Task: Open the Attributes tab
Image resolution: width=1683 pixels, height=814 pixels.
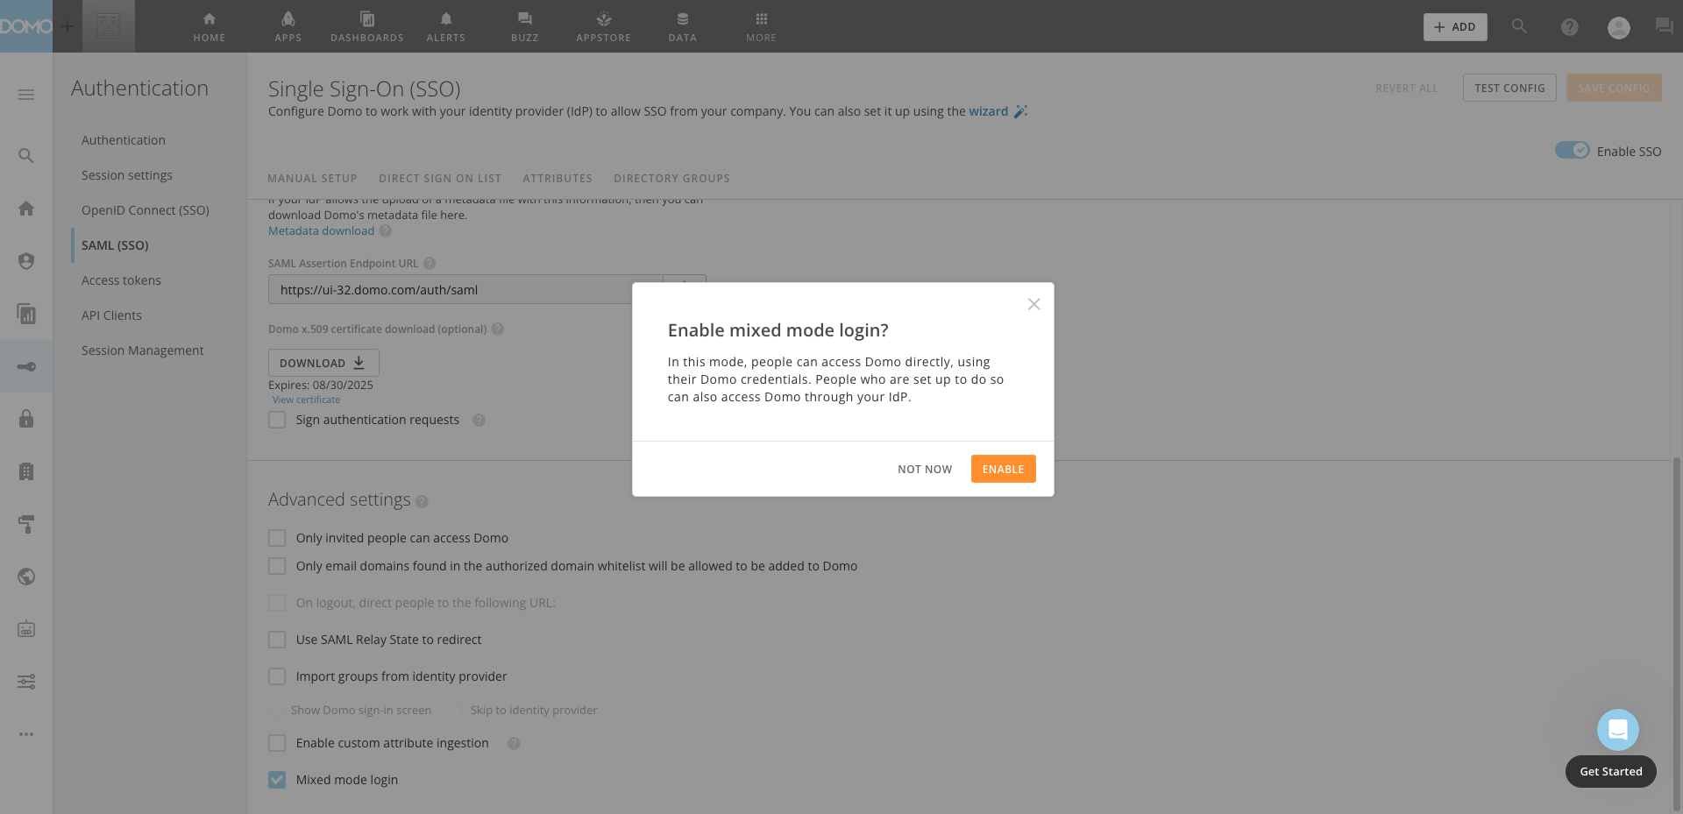Action: pos(557,178)
